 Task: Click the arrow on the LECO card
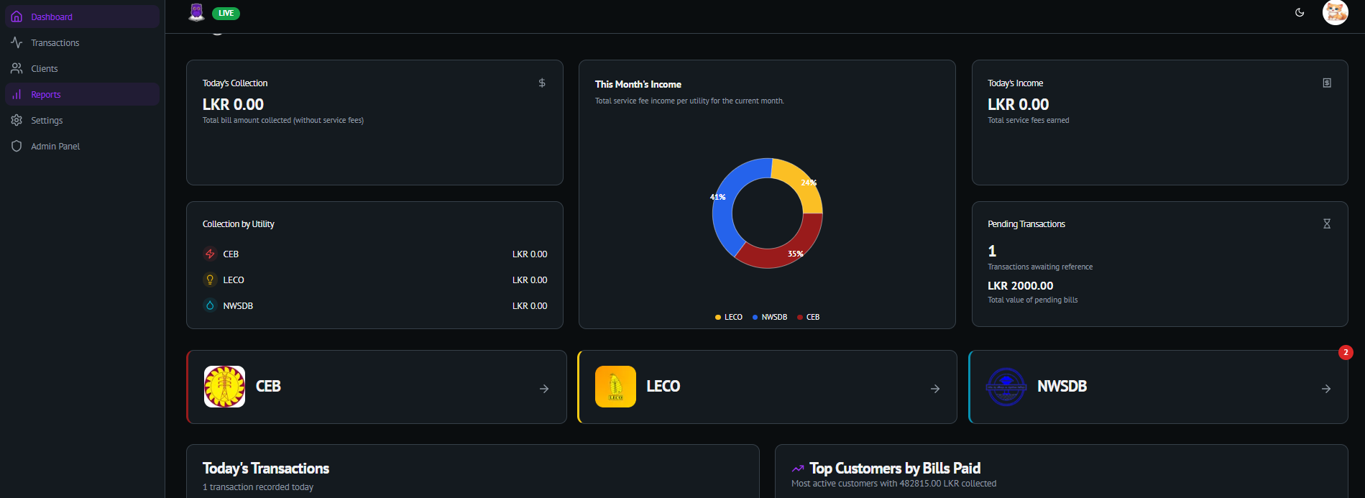click(x=935, y=389)
